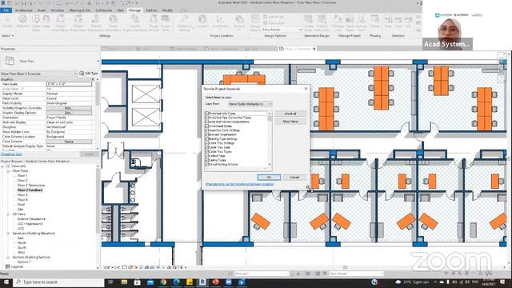Click the Windows Start button
Screen dimensions: 512x288
coord(6,282)
